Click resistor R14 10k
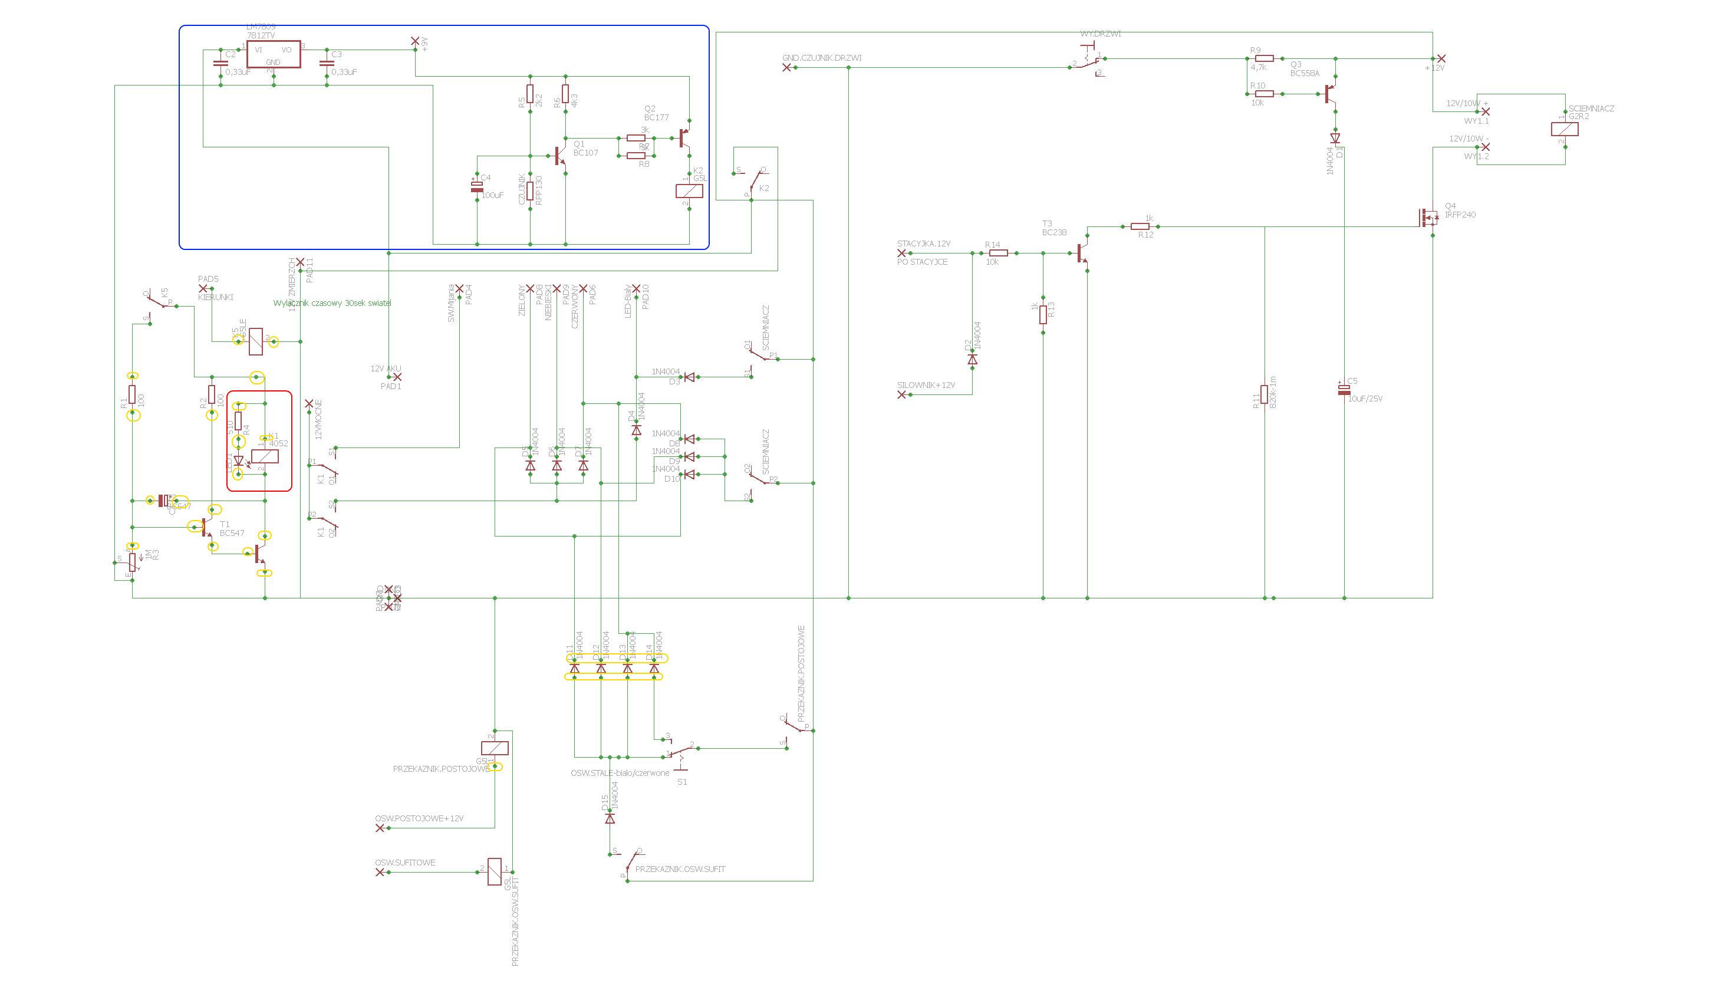 coord(998,253)
